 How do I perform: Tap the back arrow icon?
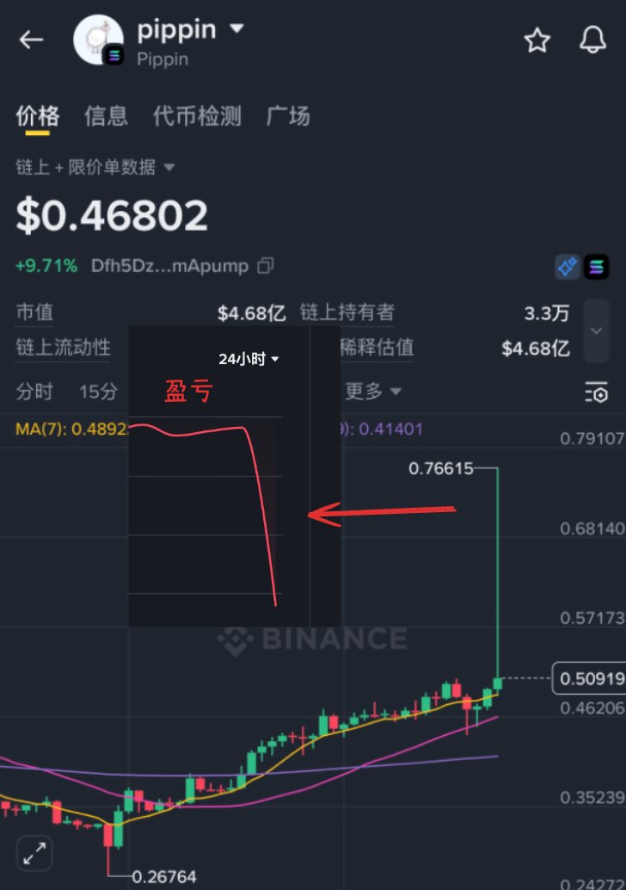click(x=31, y=40)
